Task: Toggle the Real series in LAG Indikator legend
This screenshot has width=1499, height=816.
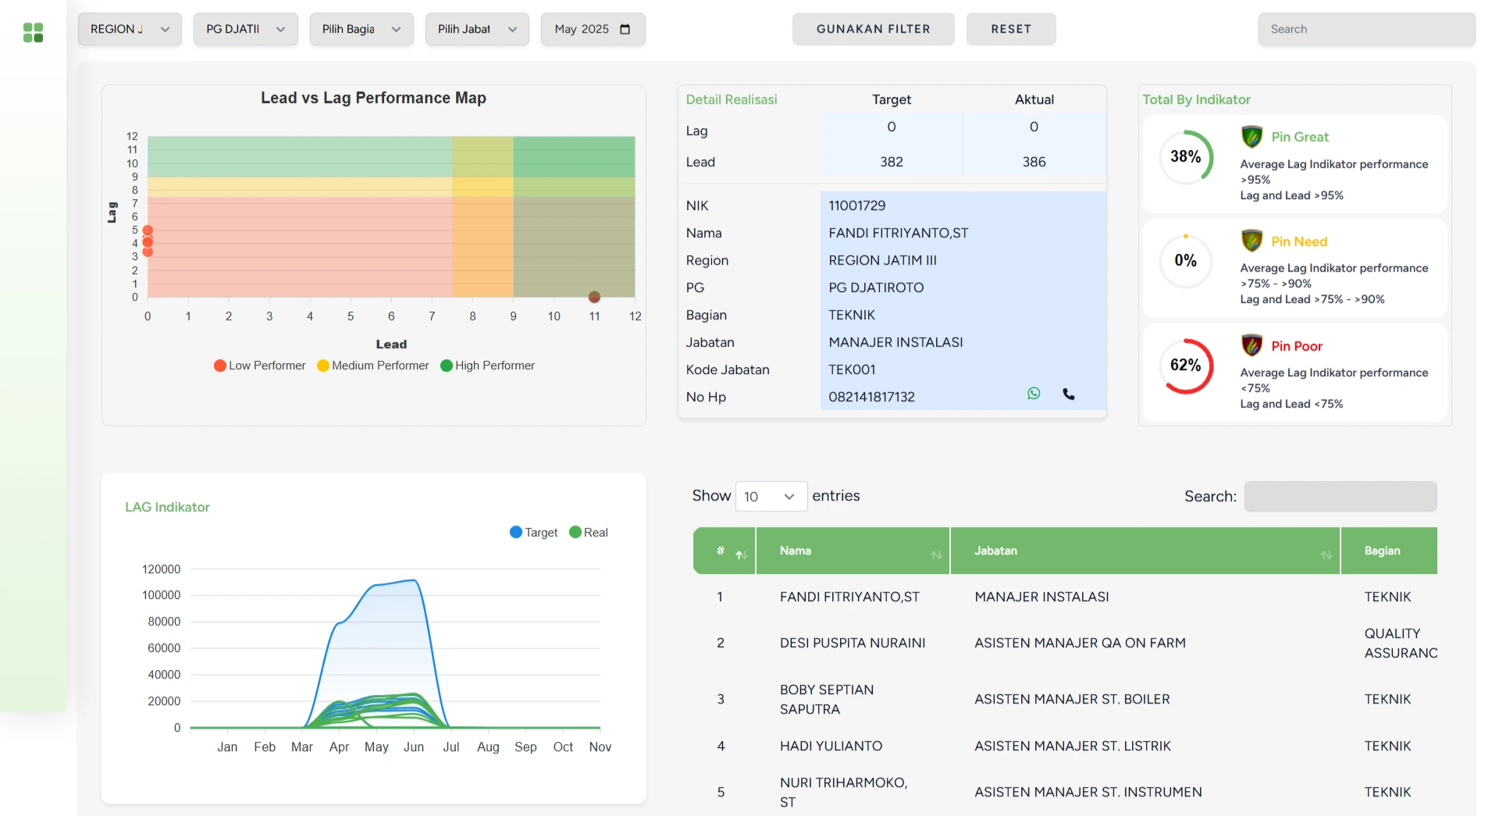Action: 589,532
